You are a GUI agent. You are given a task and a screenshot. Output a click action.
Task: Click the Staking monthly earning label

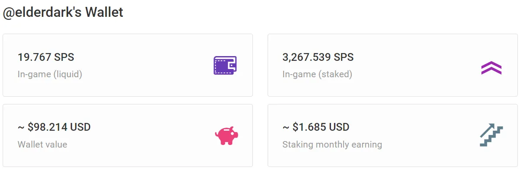click(x=332, y=144)
